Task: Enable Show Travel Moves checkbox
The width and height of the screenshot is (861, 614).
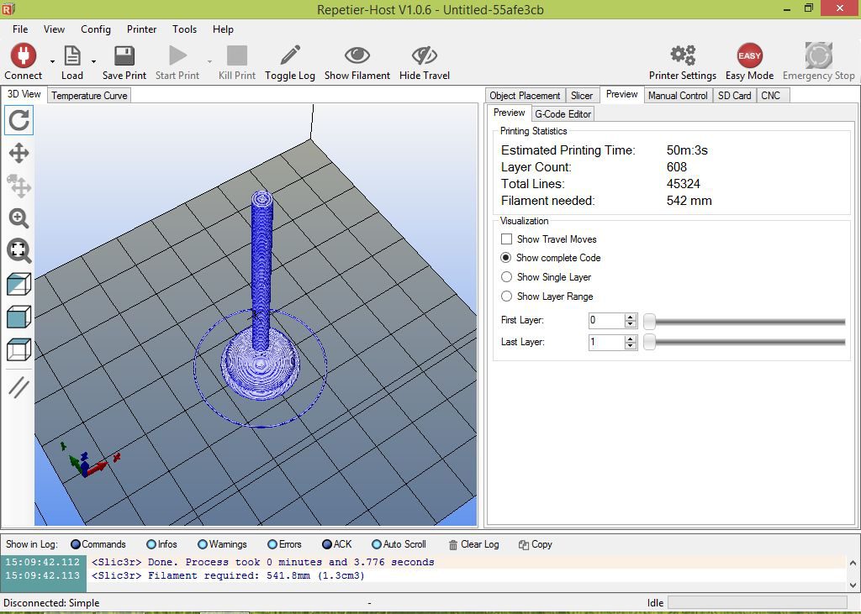Action: [x=506, y=239]
